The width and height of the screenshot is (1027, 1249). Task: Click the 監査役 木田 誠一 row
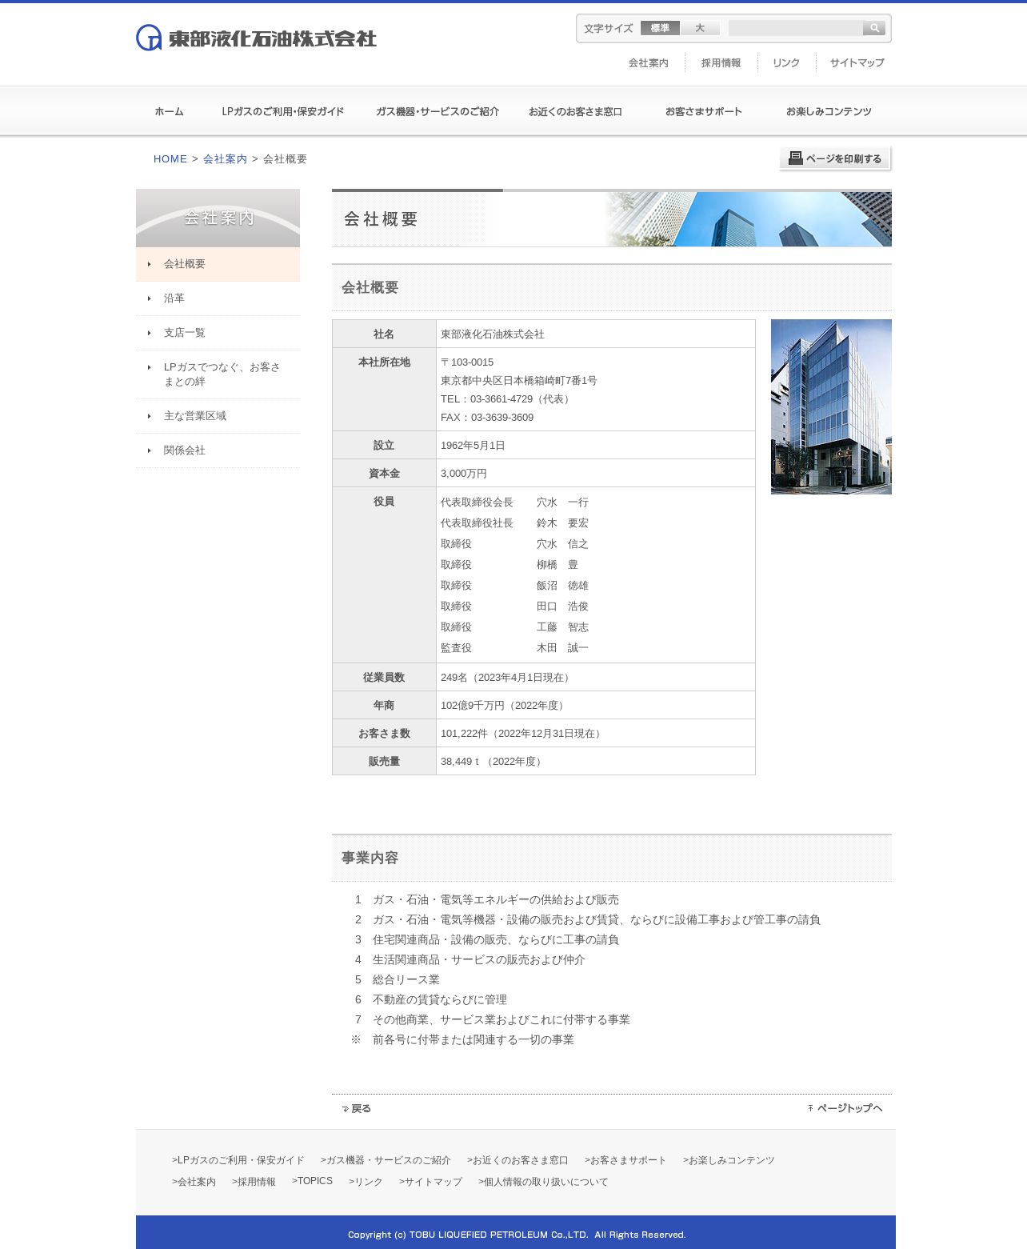514,648
